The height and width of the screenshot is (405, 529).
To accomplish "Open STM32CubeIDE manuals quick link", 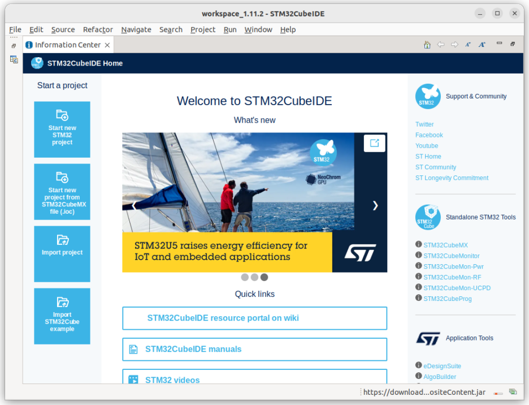I will click(255, 349).
